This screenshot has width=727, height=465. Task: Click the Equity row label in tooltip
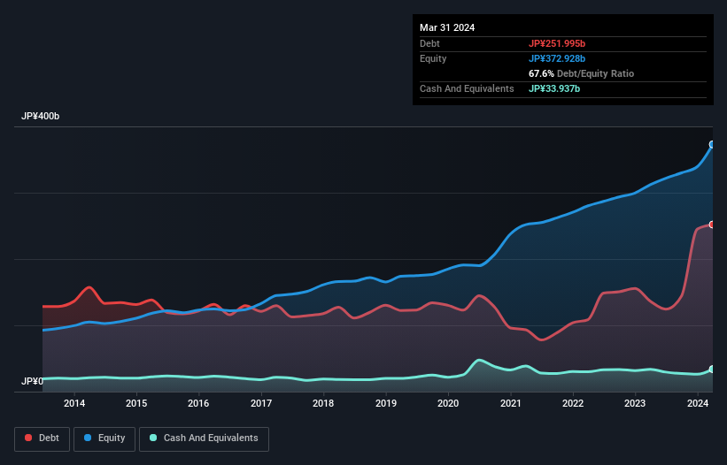click(x=433, y=58)
